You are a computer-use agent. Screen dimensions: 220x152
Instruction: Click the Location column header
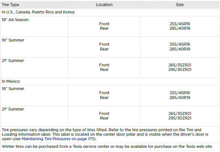[104, 5]
